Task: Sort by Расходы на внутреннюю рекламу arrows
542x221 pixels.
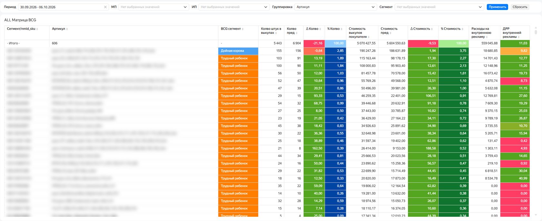Action: click(487, 37)
